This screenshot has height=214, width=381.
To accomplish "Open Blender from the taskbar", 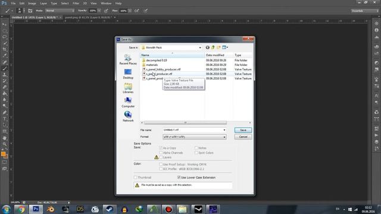I will [x=51, y=209].
